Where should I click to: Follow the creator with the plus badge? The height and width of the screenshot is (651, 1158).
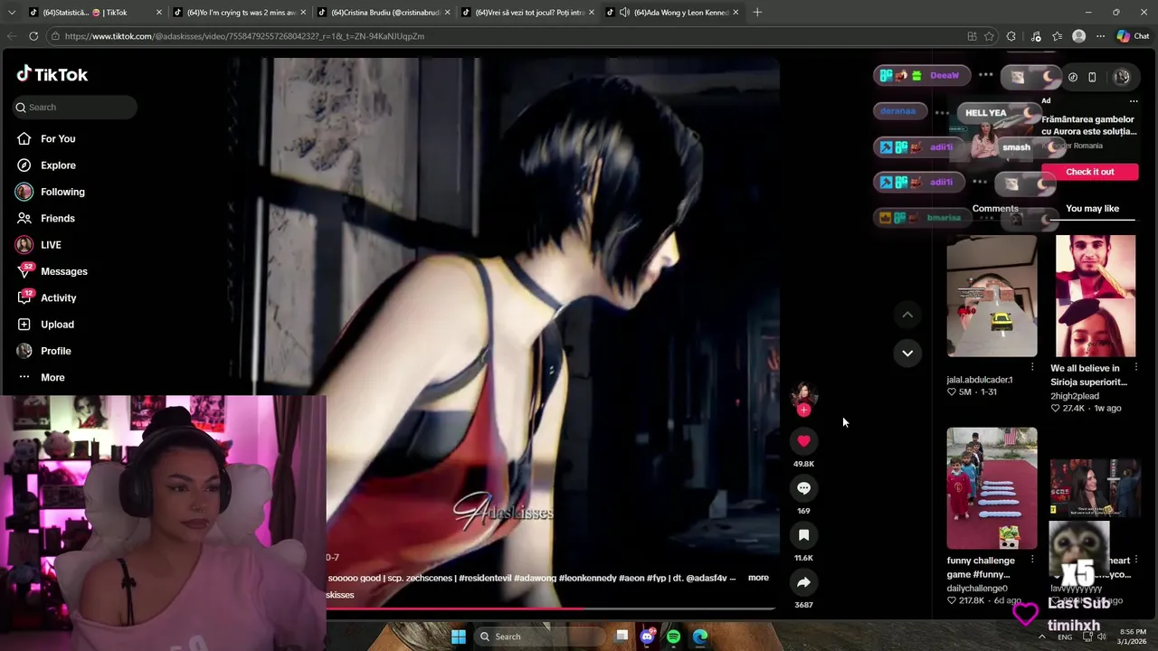click(x=803, y=410)
